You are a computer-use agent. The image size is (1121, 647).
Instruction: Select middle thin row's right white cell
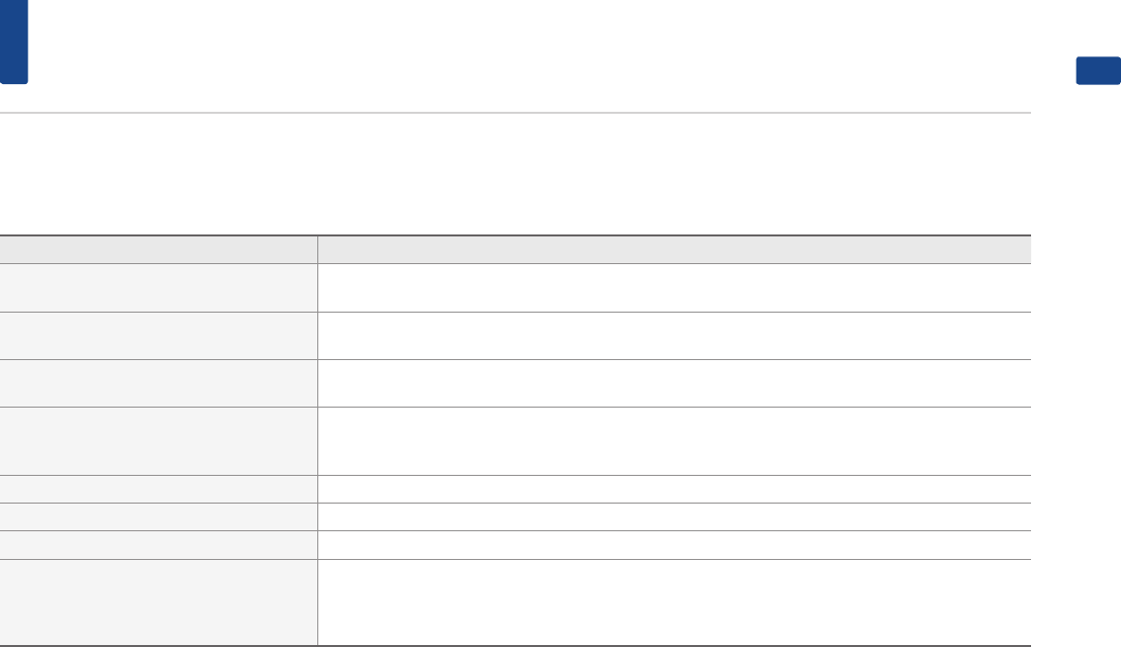tap(674, 516)
